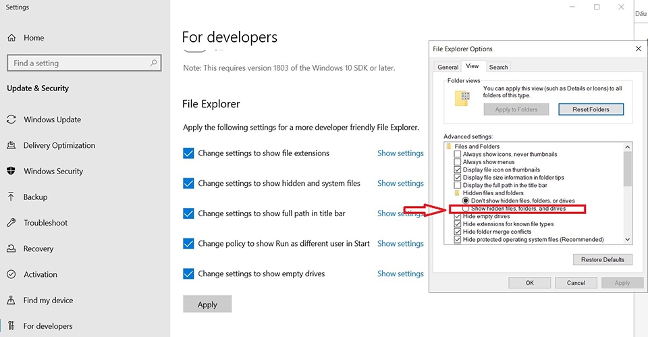Viewport: 648px width, 337px height.
Task: Uncheck Hide protected operating system files
Action: click(x=458, y=240)
